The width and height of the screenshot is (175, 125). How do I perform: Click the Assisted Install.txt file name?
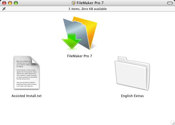click(x=26, y=96)
